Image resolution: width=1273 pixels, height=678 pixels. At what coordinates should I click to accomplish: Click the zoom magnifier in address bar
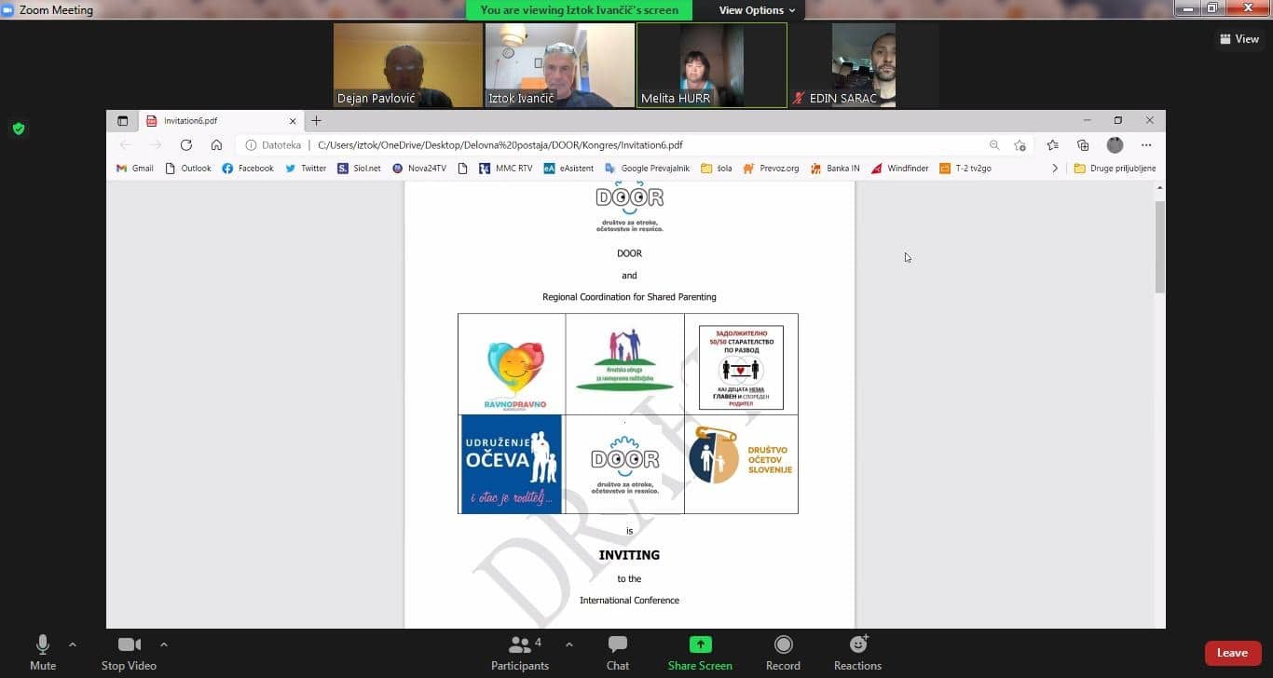click(x=994, y=145)
